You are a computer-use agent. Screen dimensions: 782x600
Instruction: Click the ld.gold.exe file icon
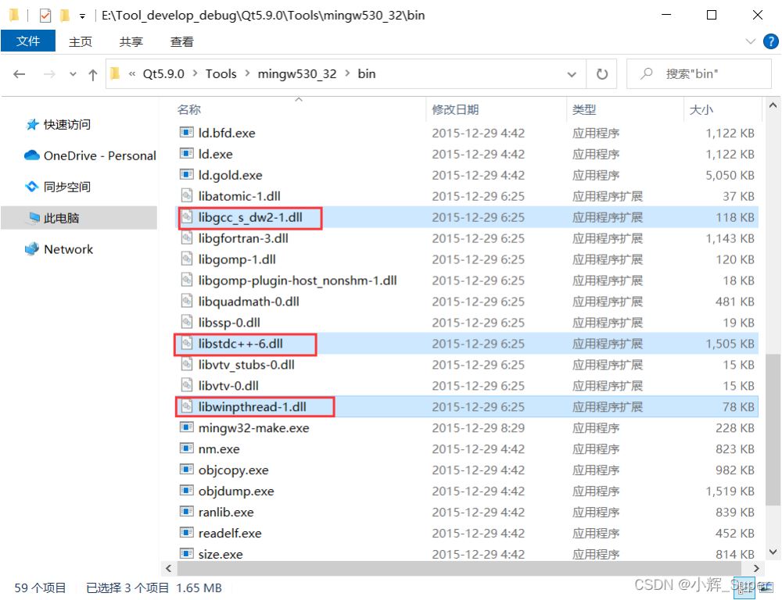[186, 175]
